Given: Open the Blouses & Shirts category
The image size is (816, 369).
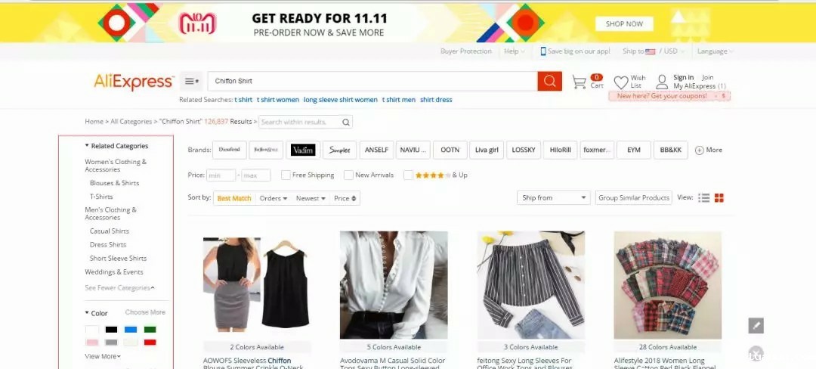Looking at the screenshot, I should click(x=115, y=183).
